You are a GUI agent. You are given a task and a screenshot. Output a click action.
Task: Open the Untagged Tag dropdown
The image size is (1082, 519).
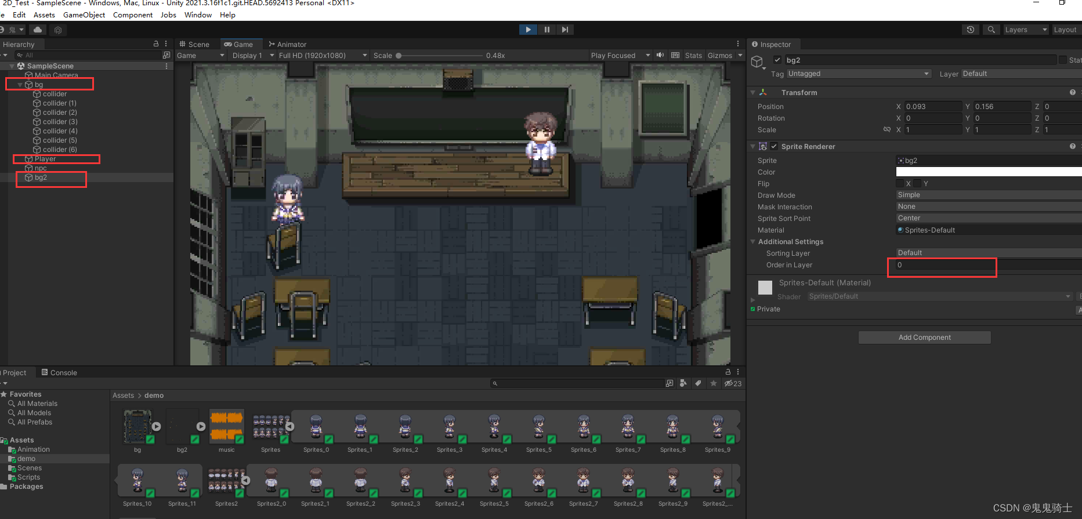click(x=859, y=74)
